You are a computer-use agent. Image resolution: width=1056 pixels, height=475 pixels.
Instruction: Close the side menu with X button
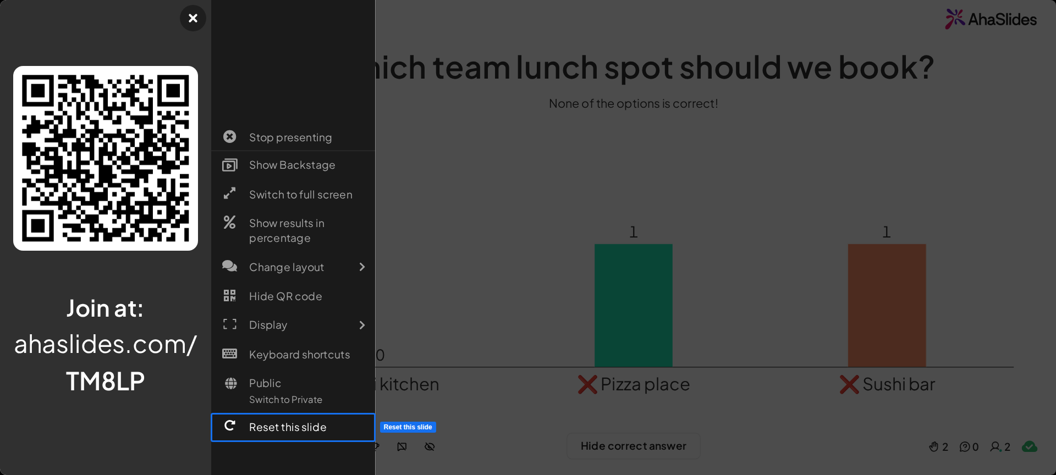pos(193,18)
